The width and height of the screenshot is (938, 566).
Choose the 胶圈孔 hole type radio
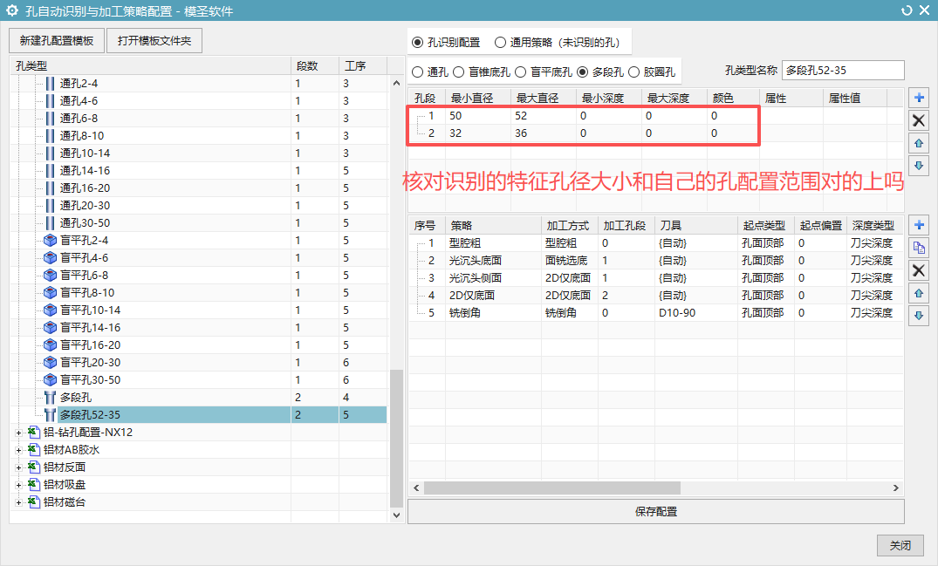tap(633, 72)
